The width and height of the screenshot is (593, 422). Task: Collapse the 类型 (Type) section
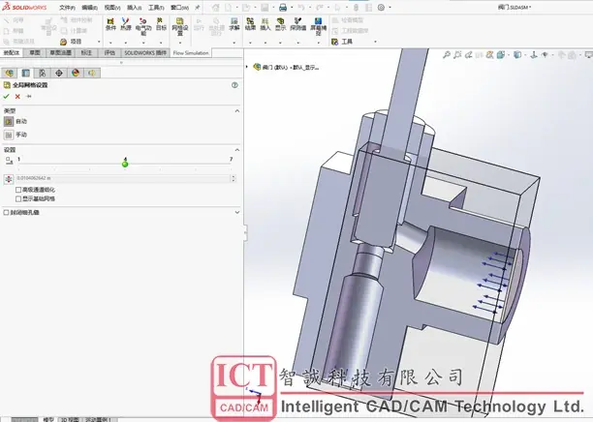pos(237,110)
